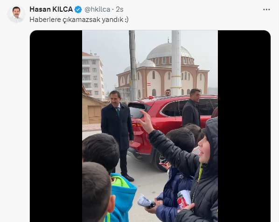Click the white apartment building in video

tap(93, 76)
